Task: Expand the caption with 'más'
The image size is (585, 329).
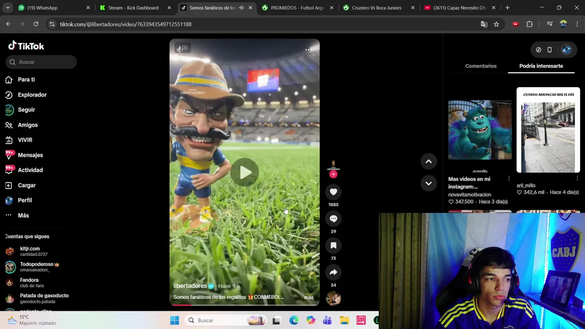Action: pyautogui.click(x=309, y=297)
